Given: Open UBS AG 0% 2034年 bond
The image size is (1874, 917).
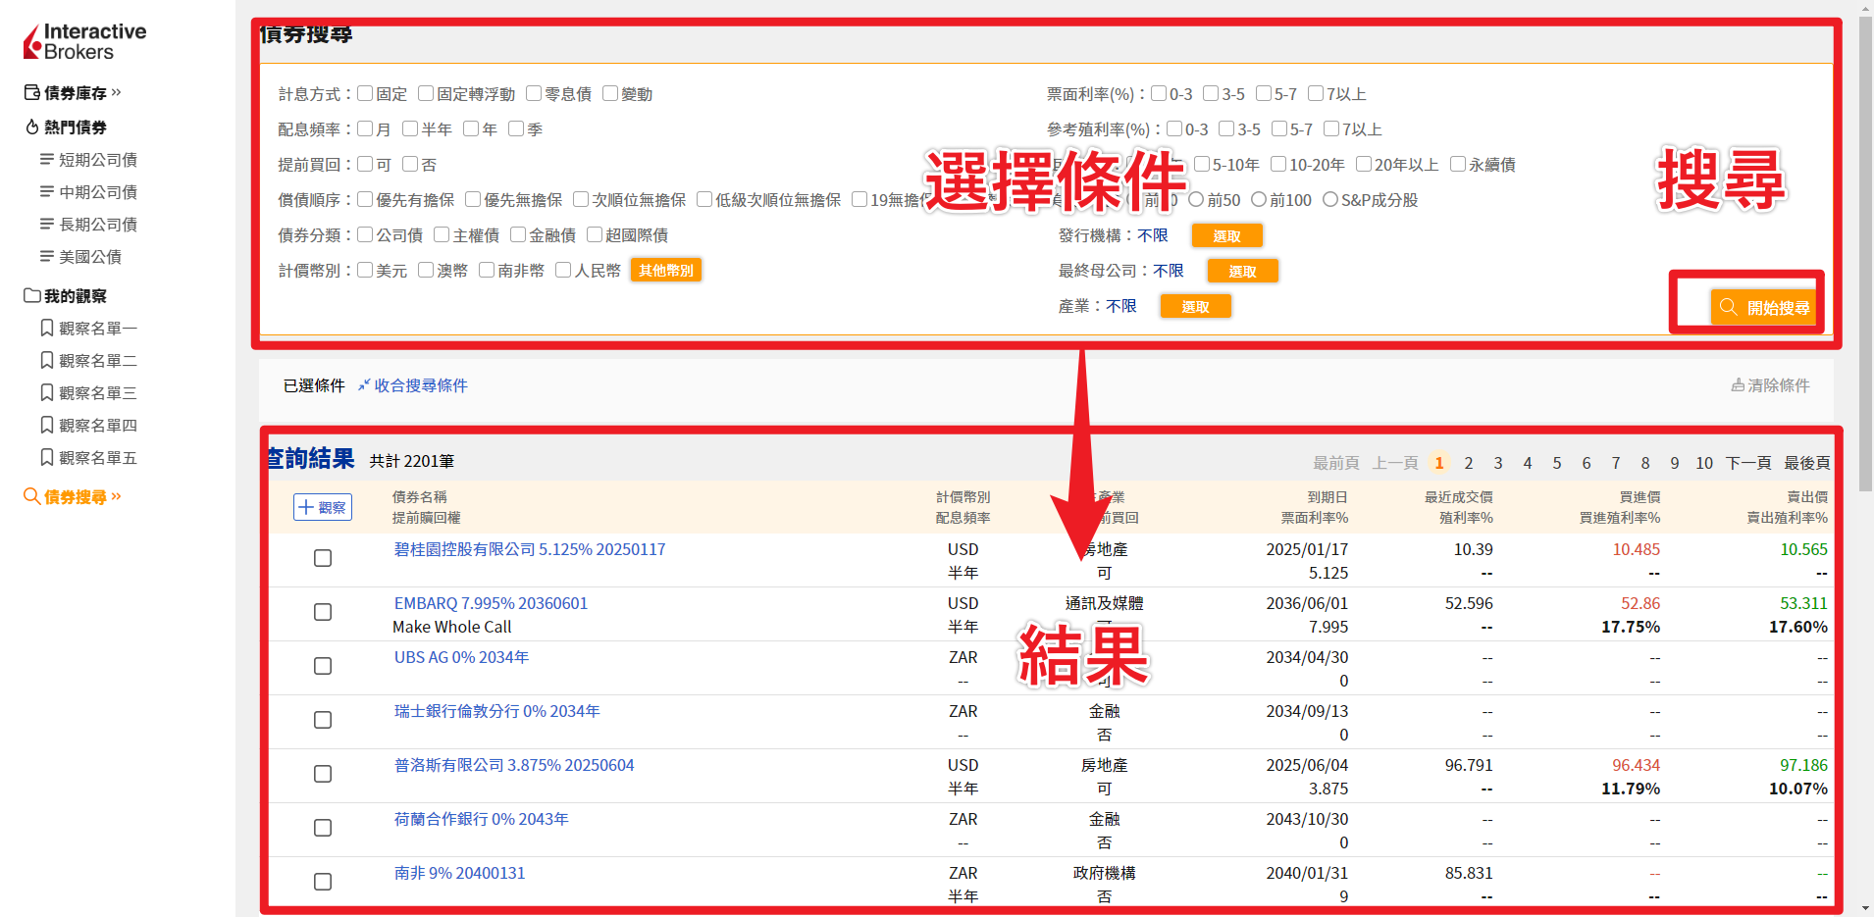Looking at the screenshot, I should click(x=462, y=657).
